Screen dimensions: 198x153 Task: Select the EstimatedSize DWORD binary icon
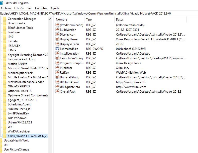point(57,49)
